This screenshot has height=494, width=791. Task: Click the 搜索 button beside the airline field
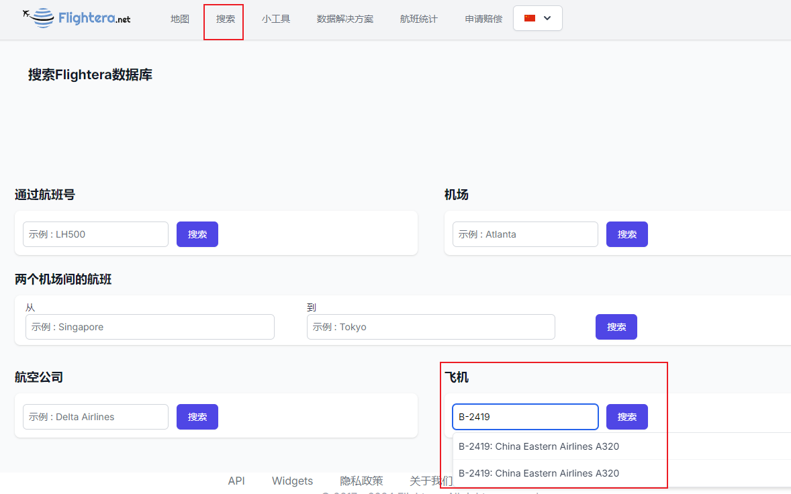coord(197,417)
